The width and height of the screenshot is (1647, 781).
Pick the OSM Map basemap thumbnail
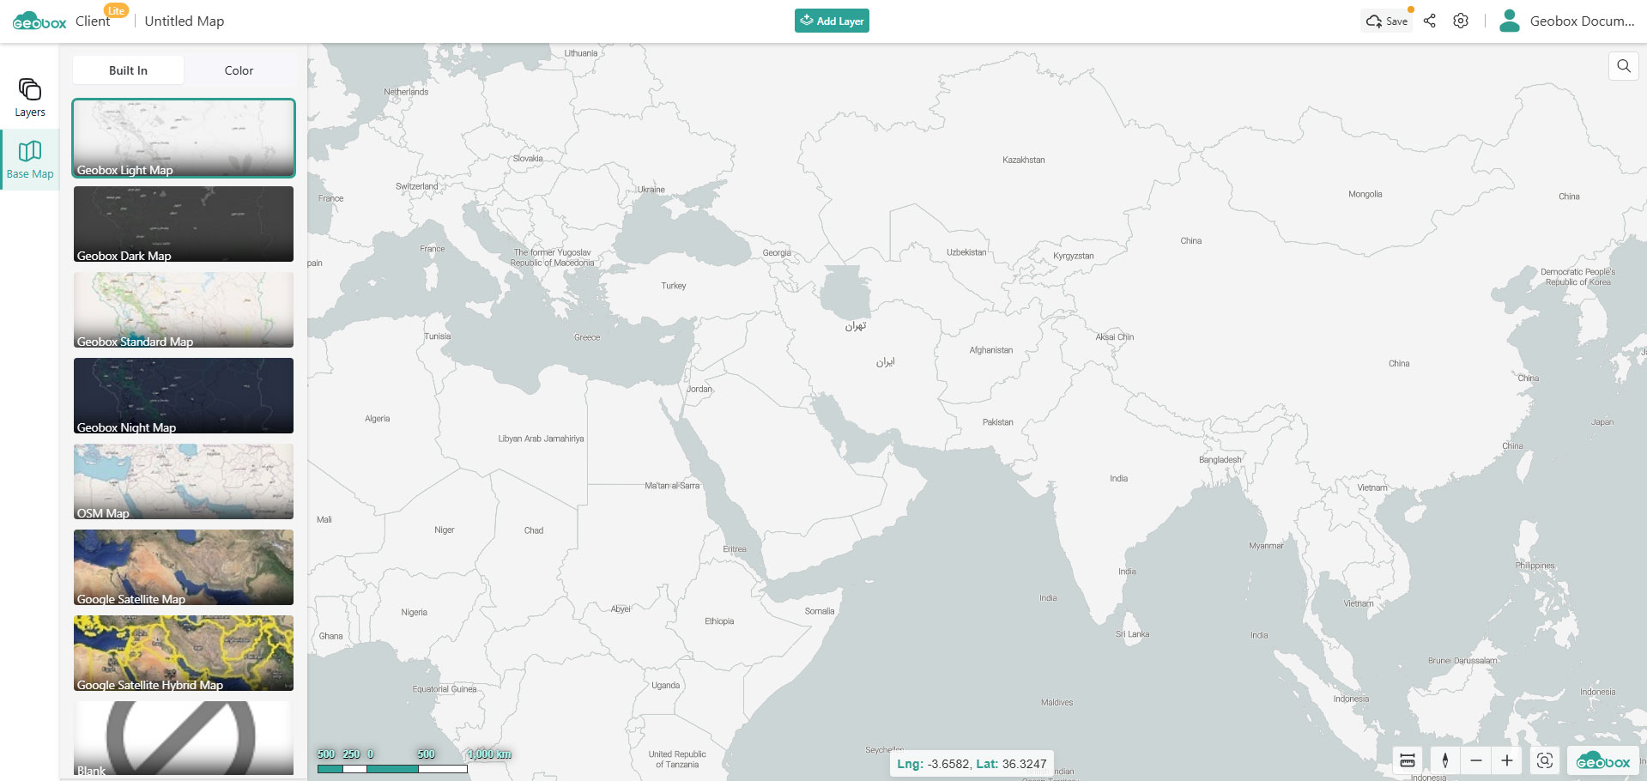coord(184,481)
